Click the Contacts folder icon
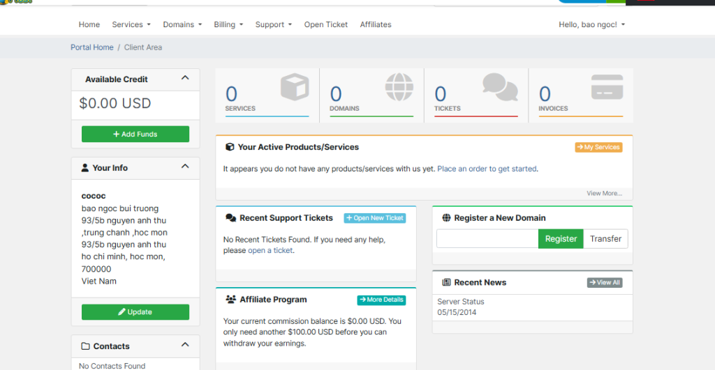715x370 pixels. click(85, 346)
